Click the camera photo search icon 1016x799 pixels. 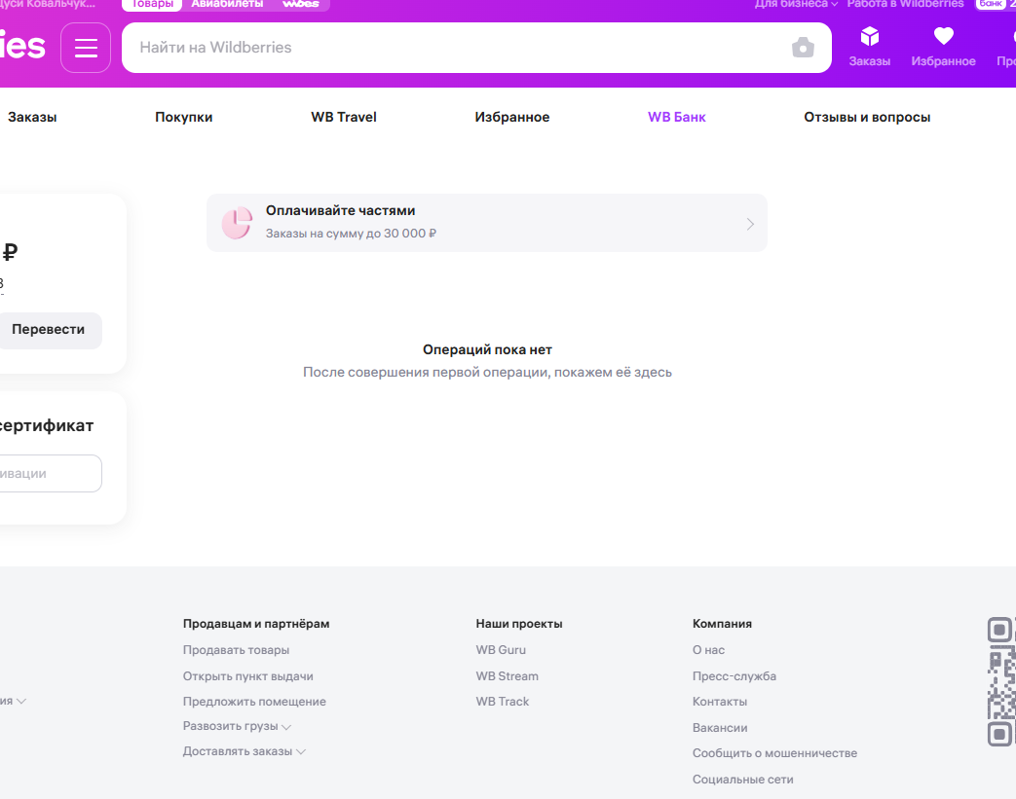803,48
